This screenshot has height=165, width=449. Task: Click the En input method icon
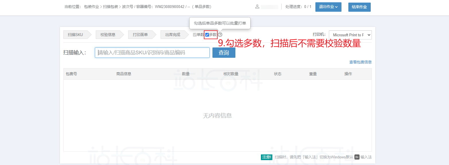tap(357, 157)
